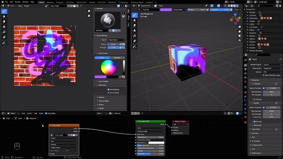Click the Material Output node header

[x=180, y=121]
